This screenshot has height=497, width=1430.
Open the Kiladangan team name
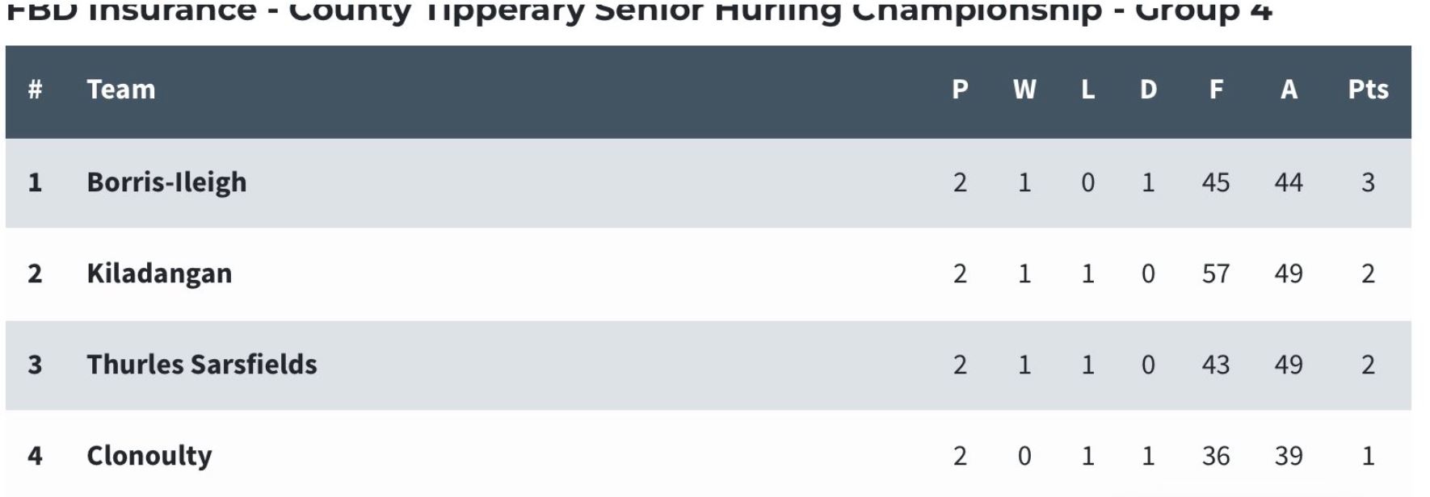coord(159,274)
